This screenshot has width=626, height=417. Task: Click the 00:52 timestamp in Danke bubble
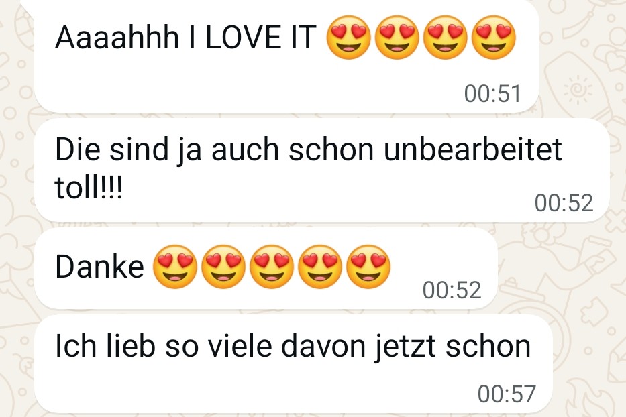click(452, 290)
